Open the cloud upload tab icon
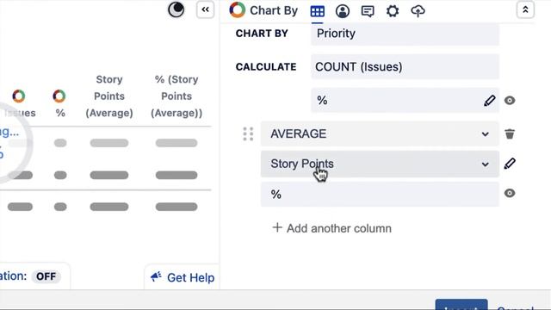Viewport: 551px width, 310px height. click(x=418, y=11)
